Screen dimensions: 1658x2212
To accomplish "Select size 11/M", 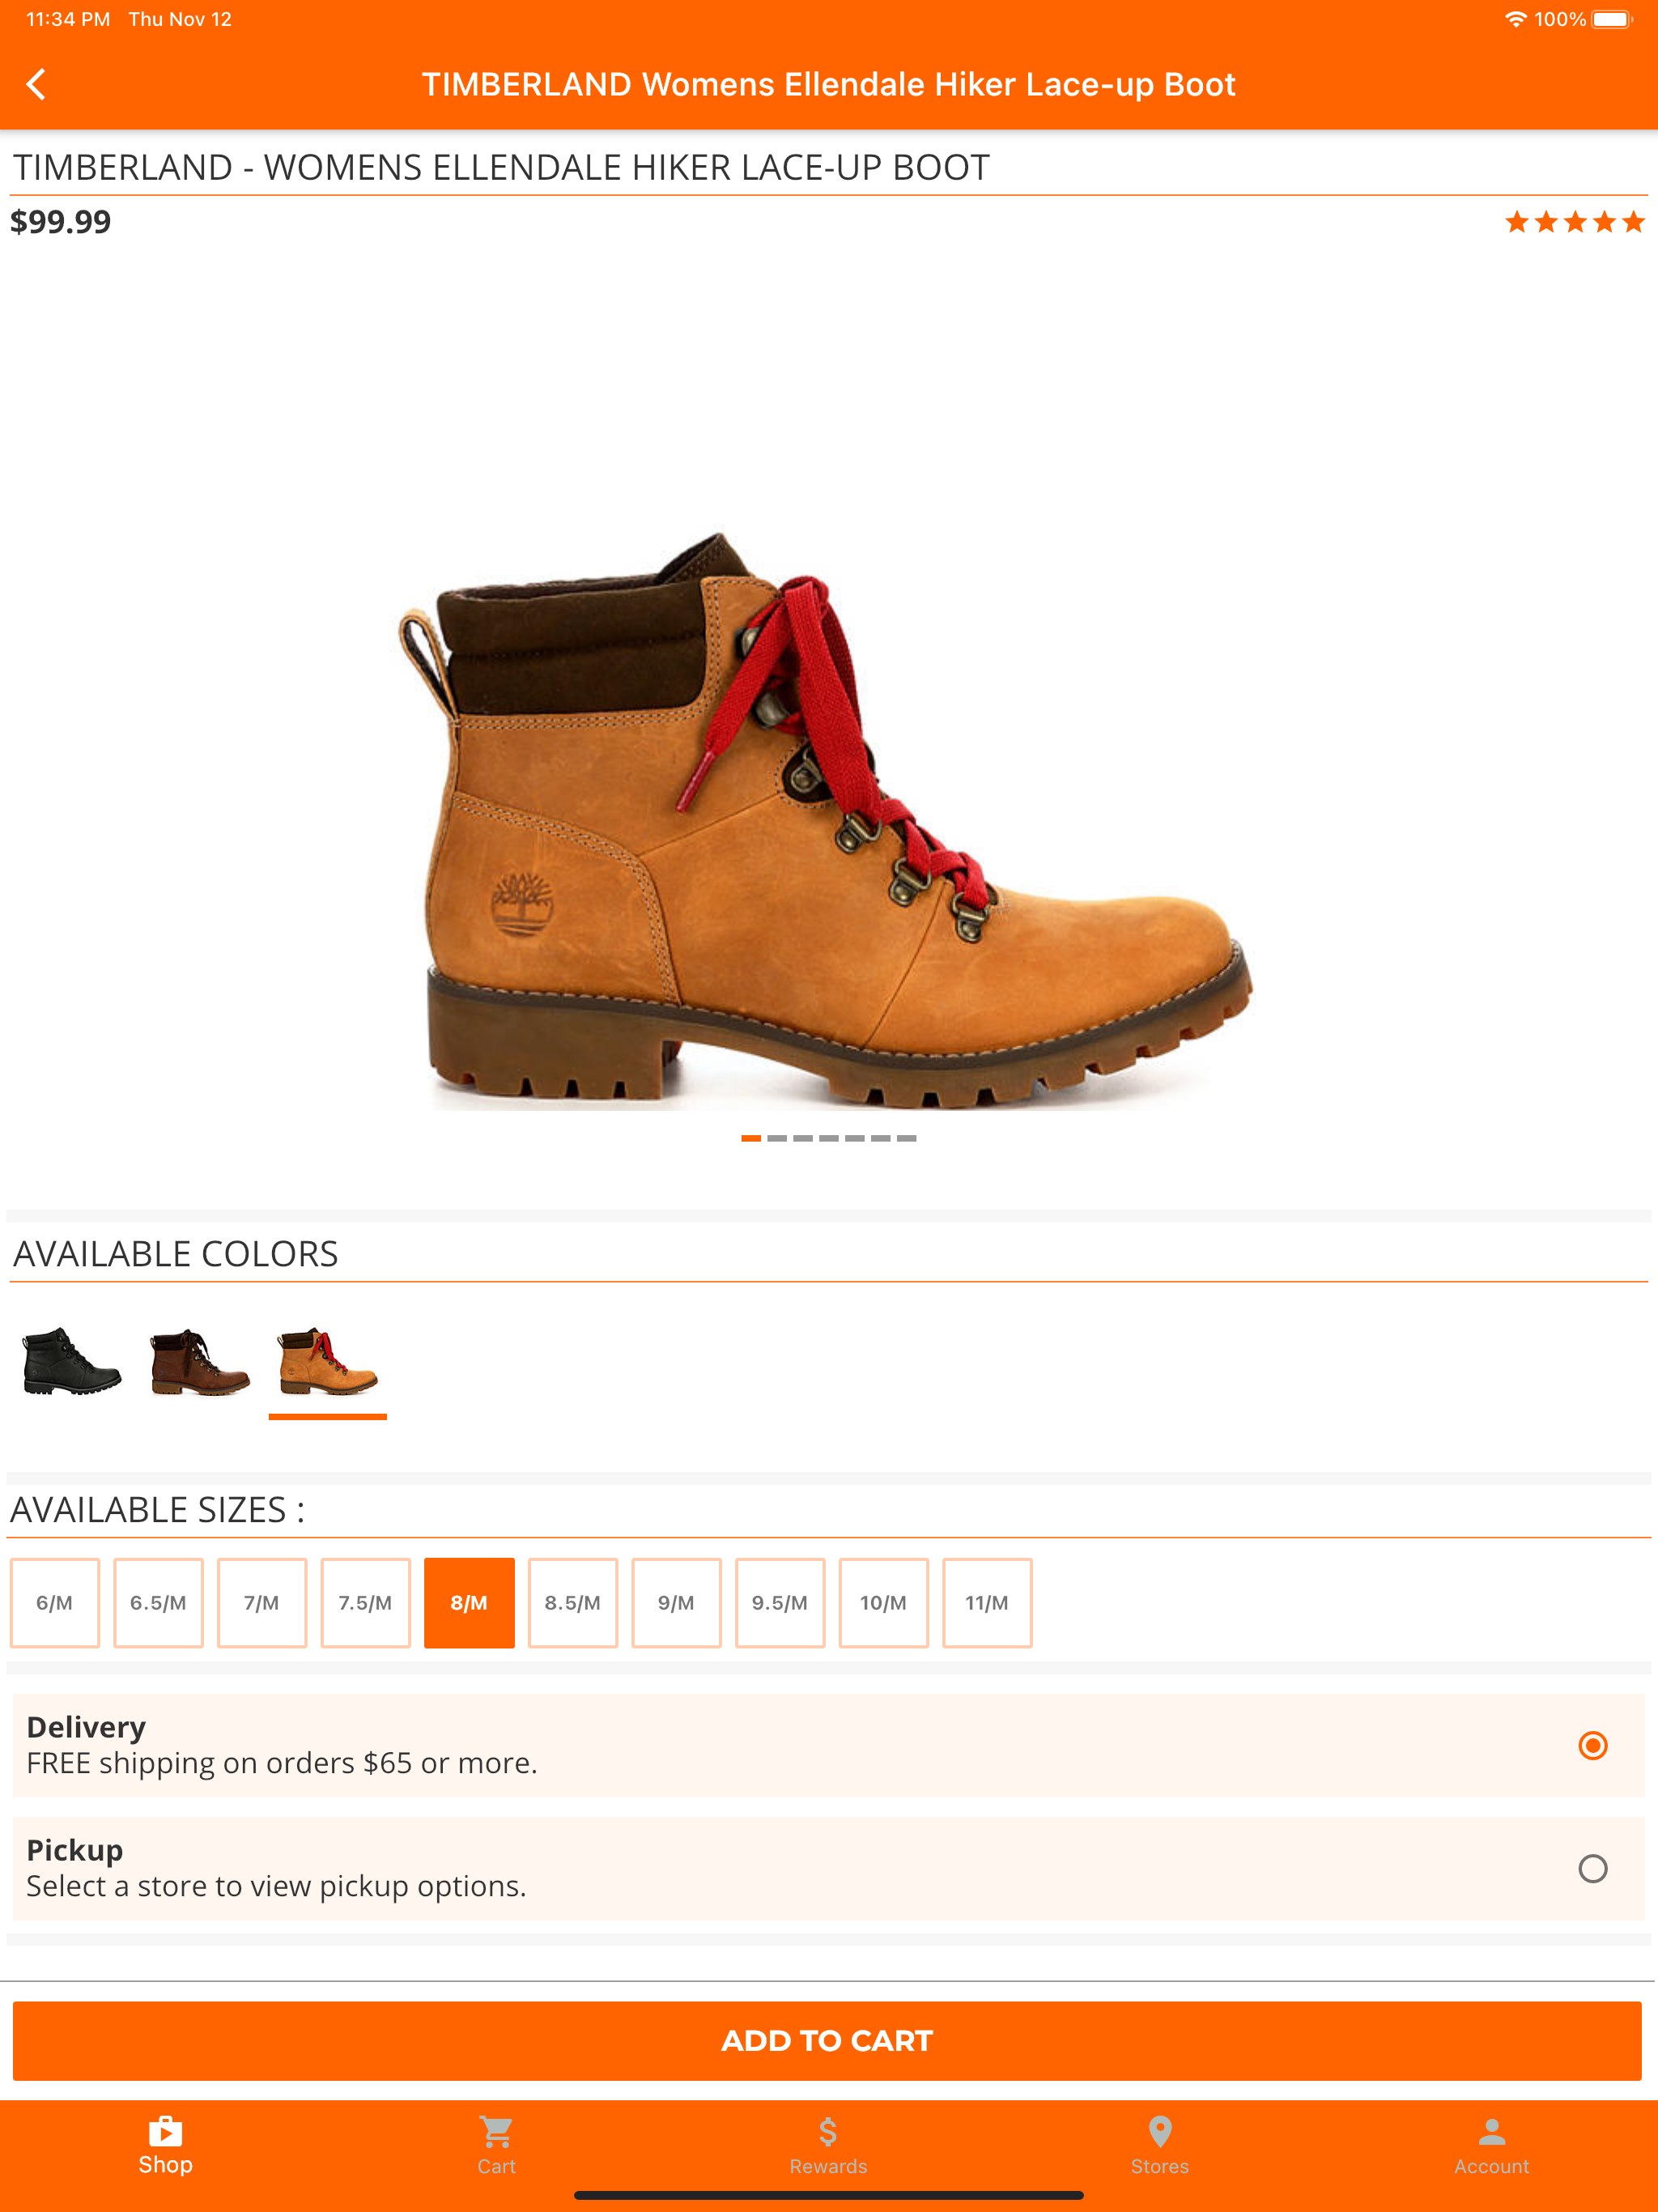I will [x=987, y=1602].
